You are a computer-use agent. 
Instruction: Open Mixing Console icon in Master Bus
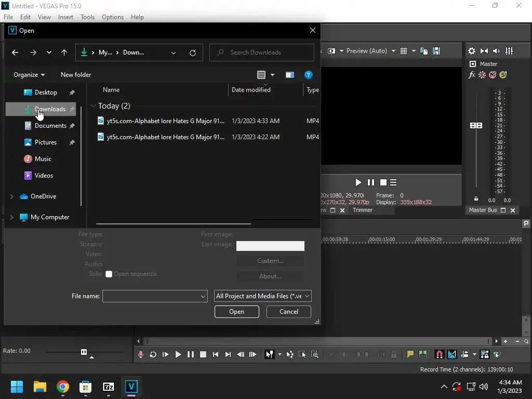509,51
